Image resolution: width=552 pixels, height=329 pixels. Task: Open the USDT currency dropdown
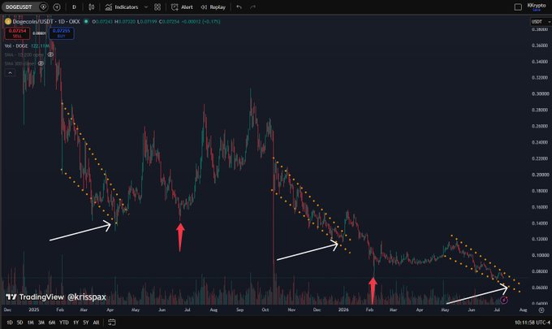coord(541,22)
